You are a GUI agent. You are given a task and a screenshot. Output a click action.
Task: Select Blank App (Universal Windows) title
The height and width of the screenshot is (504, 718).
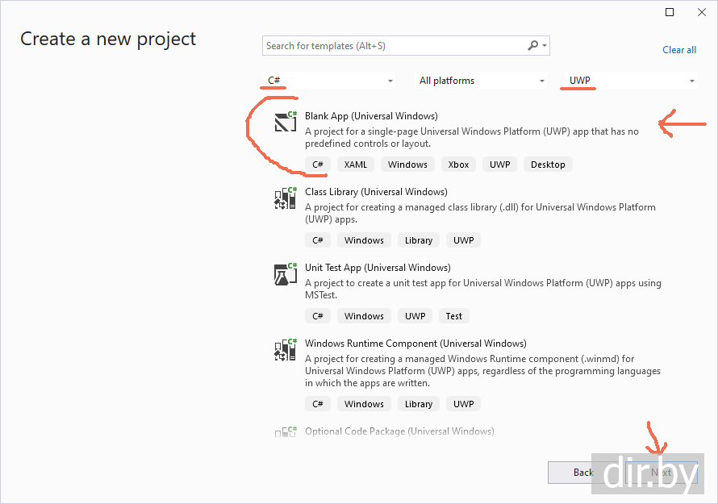(x=371, y=116)
